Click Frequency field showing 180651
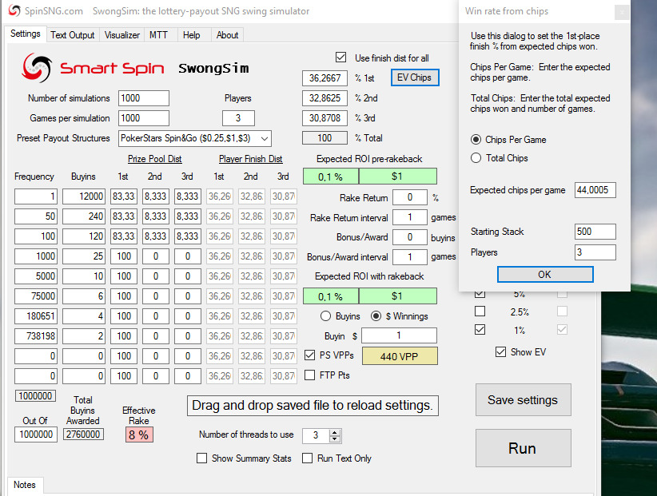The width and height of the screenshot is (657, 496). pos(36,316)
